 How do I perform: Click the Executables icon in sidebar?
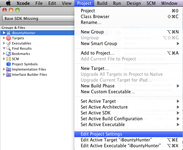[x=9, y=43]
